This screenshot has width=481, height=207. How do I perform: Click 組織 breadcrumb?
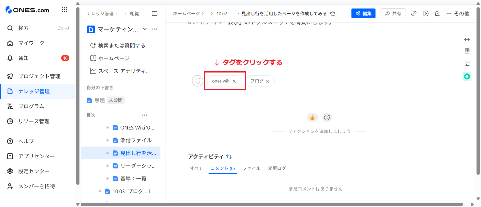tap(135, 13)
